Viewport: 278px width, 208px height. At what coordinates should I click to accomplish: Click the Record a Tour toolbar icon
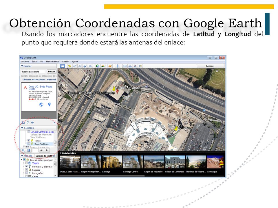click(90, 66)
